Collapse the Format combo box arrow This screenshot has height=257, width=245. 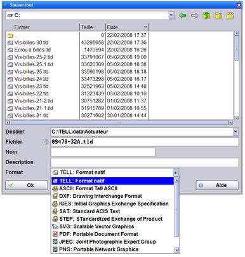coord(175,172)
